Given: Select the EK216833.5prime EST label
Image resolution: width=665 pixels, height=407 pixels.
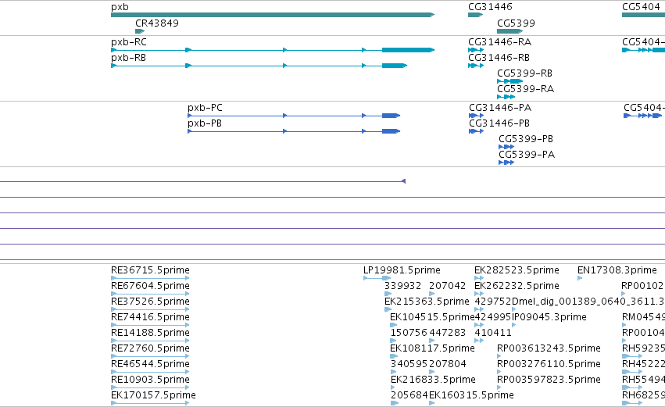Looking at the screenshot, I should click(433, 380).
